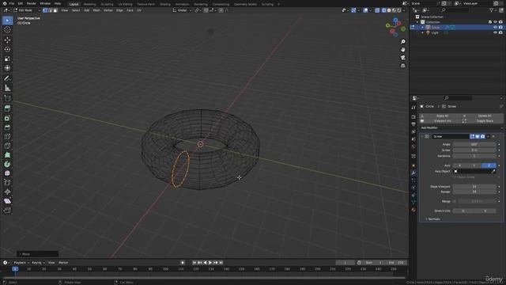
Task: Select the Loop Cut tool
Action: [7, 137]
